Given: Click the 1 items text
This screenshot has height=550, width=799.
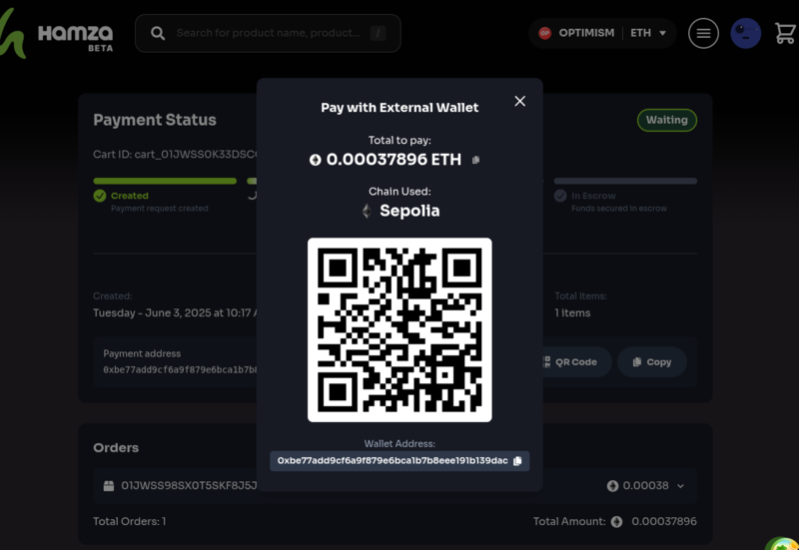Looking at the screenshot, I should tap(572, 313).
